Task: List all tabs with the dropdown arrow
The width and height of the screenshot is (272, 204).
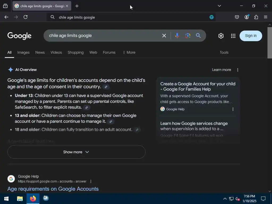Action: click(219, 6)
